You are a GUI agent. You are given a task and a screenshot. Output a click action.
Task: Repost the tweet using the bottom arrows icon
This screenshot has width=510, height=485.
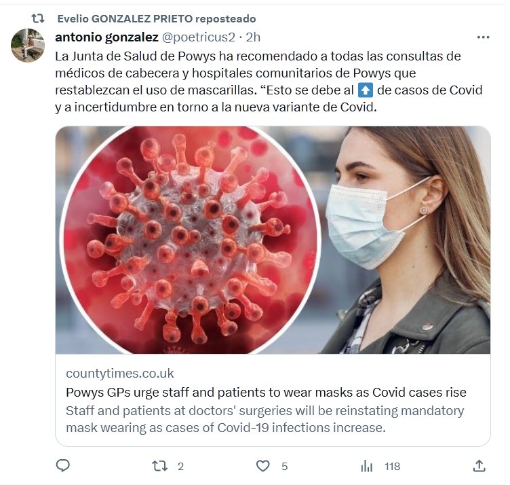pyautogui.click(x=159, y=466)
